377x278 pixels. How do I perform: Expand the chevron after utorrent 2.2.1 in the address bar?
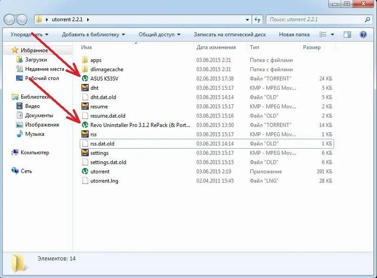pos(88,20)
